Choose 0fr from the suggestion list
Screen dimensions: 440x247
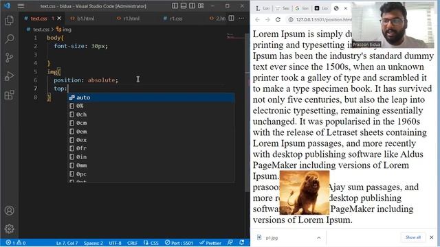(x=151, y=148)
